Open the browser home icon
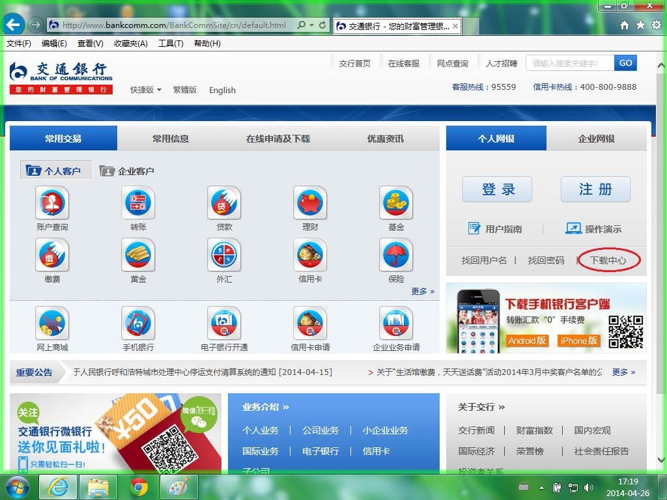 pos(625,25)
